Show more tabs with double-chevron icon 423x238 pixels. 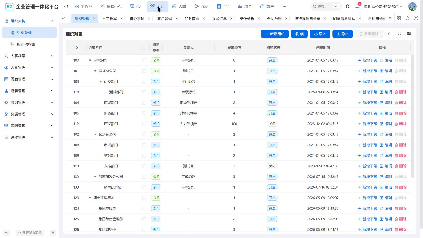(x=390, y=18)
